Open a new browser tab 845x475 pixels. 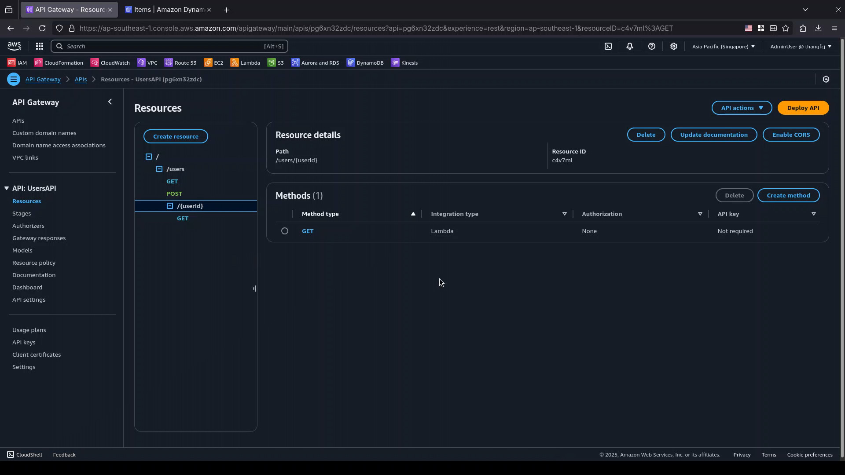click(227, 10)
